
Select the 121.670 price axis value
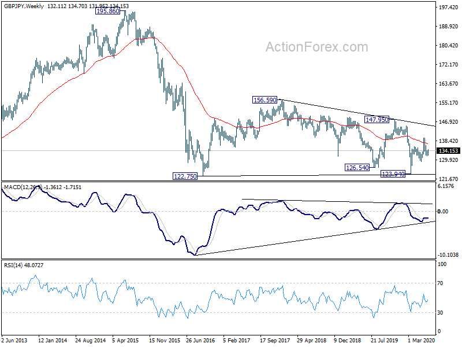pos(448,179)
